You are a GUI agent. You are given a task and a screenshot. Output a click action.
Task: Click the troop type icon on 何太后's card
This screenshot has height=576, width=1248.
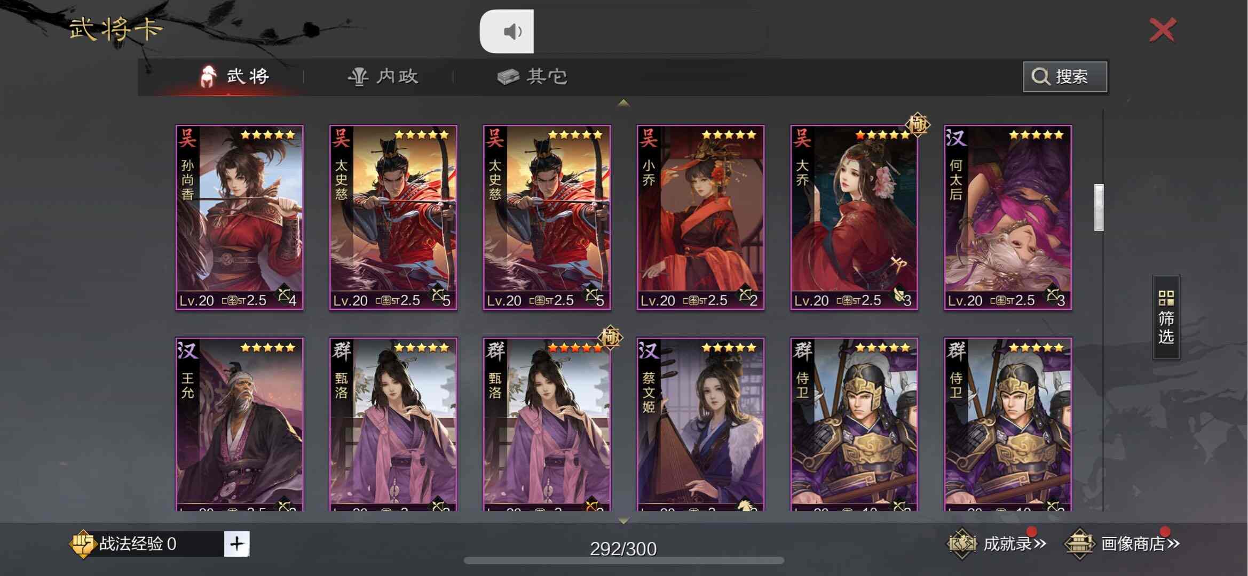pos(1052,294)
